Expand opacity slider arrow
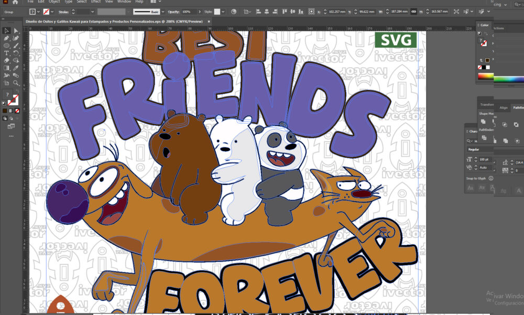The width and height of the screenshot is (524, 315). pos(200,12)
